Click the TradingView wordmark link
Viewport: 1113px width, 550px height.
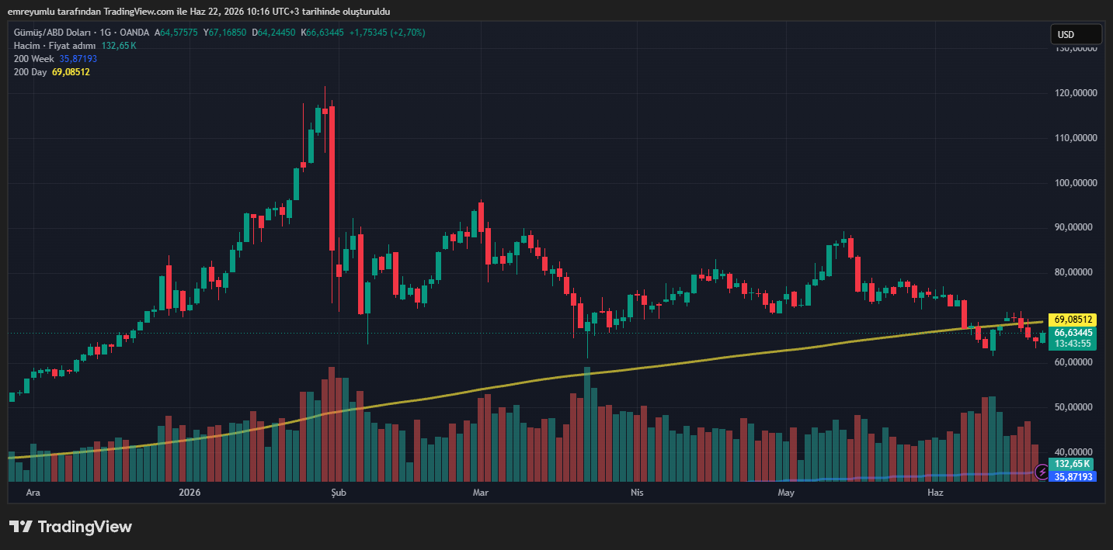coord(85,527)
